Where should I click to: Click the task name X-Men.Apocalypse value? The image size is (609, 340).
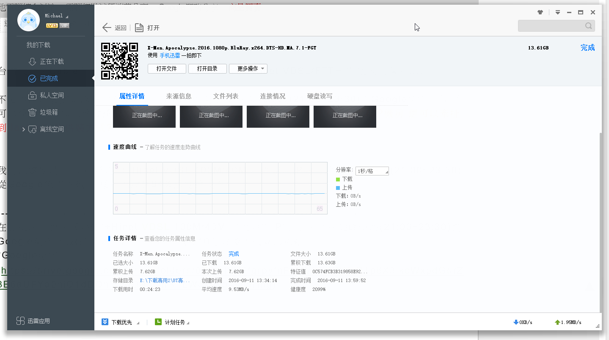165,254
